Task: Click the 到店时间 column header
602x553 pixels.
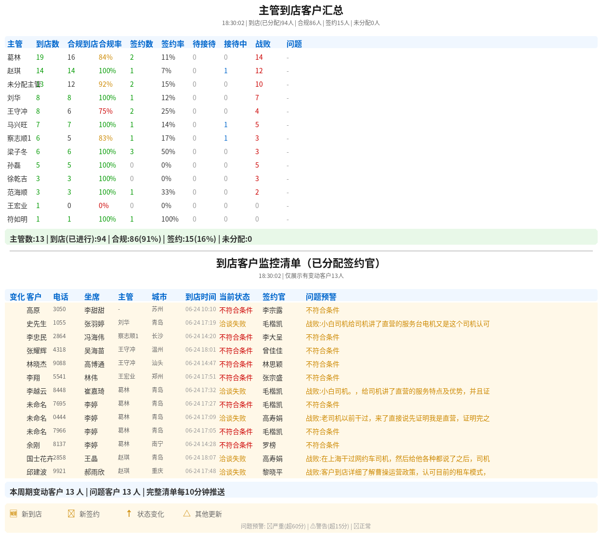Action: point(201,297)
